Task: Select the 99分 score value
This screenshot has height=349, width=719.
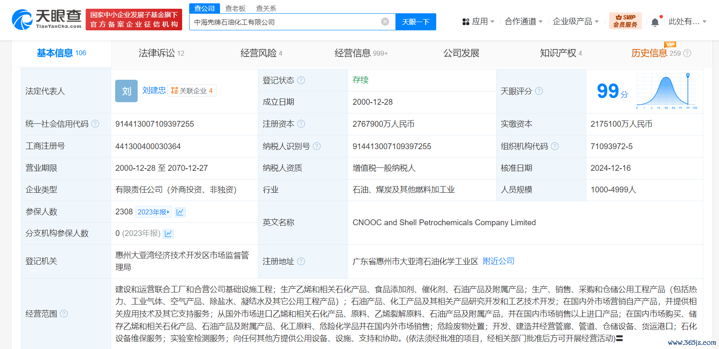Action: pyautogui.click(x=612, y=91)
